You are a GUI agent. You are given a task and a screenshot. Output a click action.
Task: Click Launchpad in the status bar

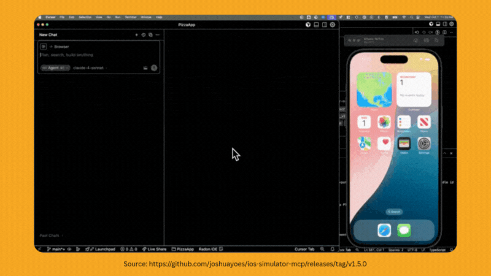100,249
